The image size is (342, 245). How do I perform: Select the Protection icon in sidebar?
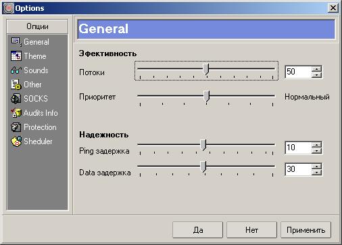point(16,127)
